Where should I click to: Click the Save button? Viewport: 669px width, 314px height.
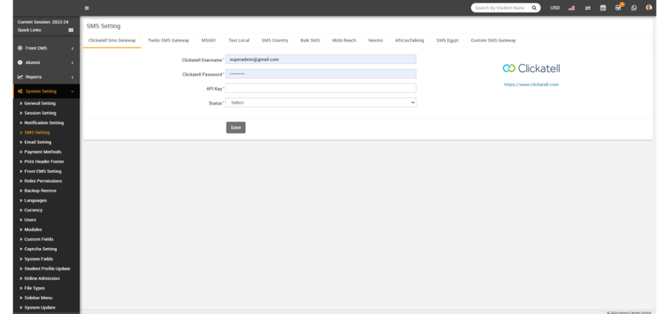click(x=235, y=127)
